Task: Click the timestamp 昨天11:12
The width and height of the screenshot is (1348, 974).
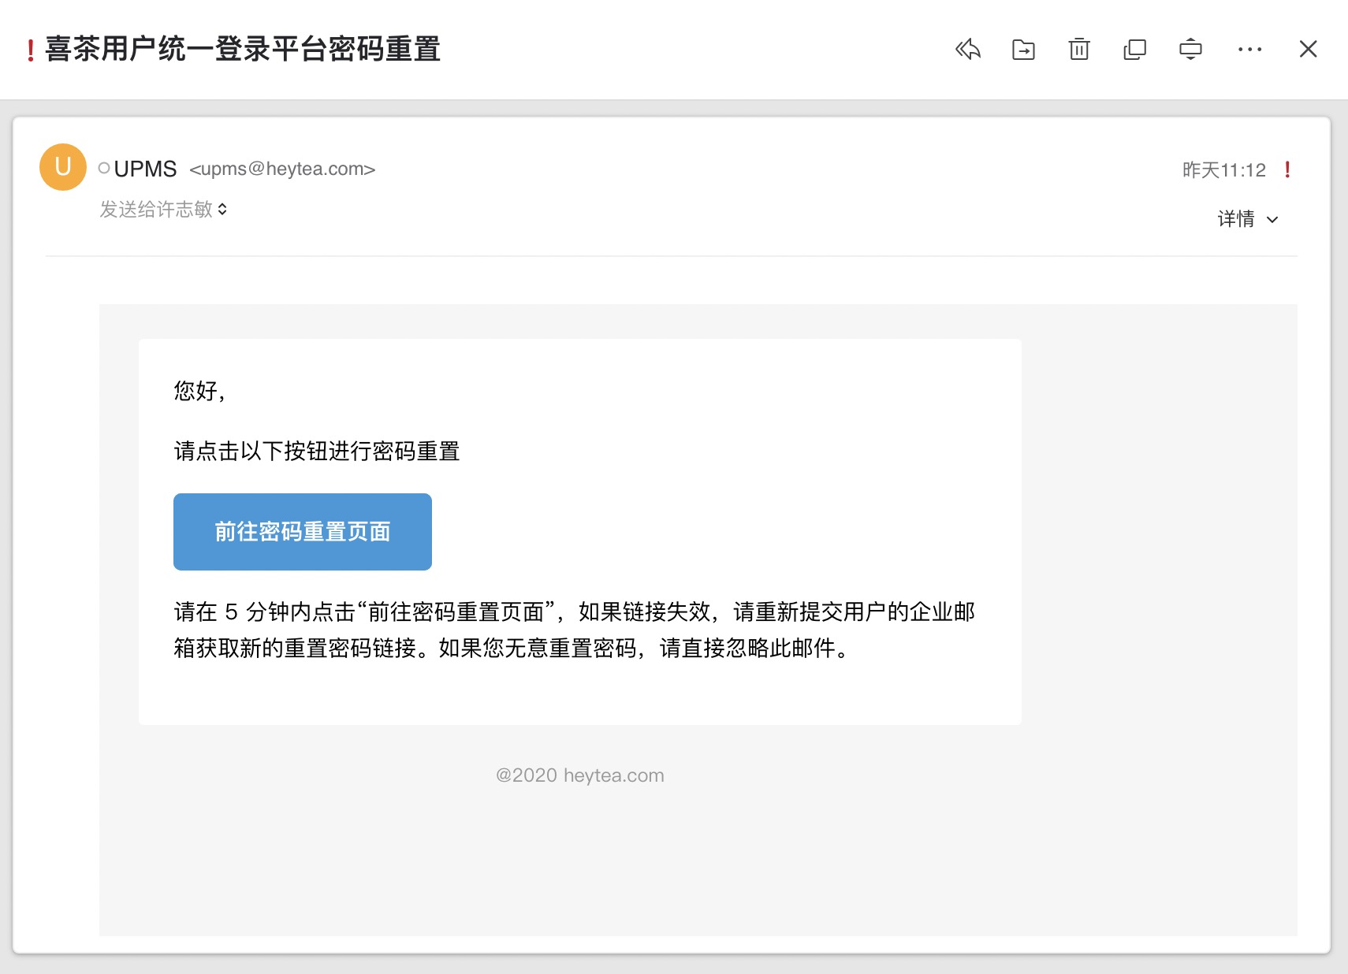Action: click(x=1224, y=170)
